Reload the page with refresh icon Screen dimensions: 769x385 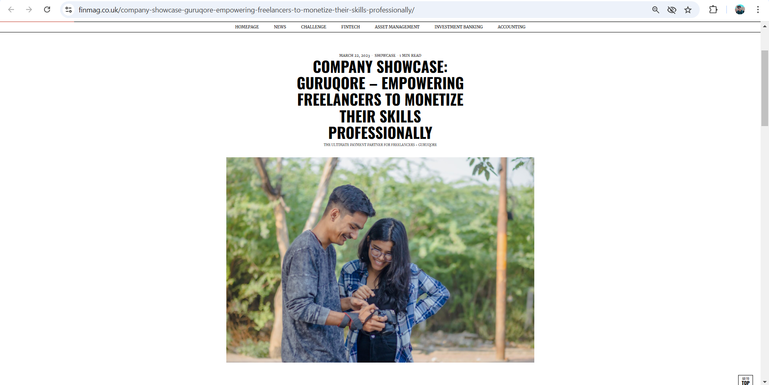(47, 10)
